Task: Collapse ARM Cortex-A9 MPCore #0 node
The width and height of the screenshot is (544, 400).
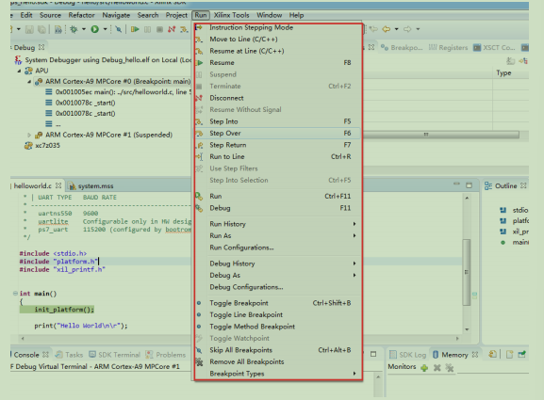Action: [x=29, y=81]
